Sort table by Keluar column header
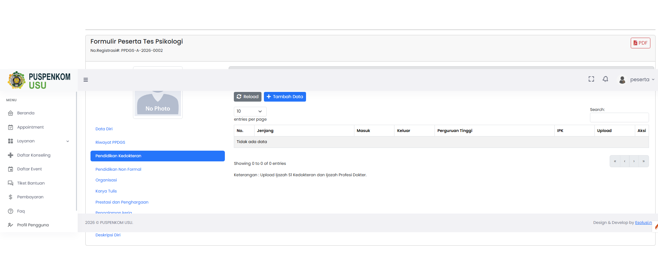Viewport: 658px width, 264px height. [414, 131]
